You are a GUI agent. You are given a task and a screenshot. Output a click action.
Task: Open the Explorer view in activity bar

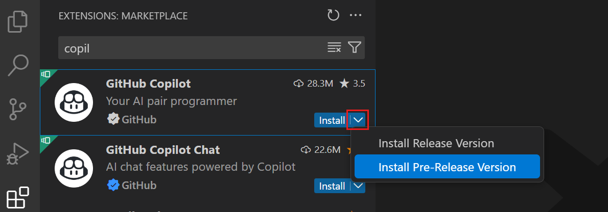(x=17, y=20)
